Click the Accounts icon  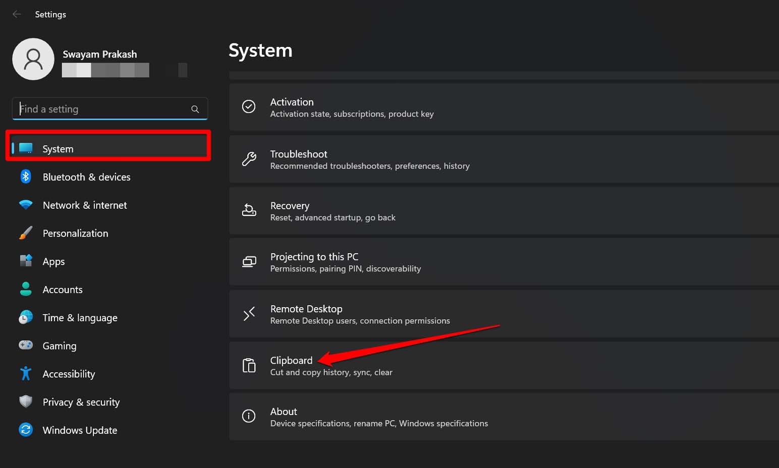pos(26,289)
